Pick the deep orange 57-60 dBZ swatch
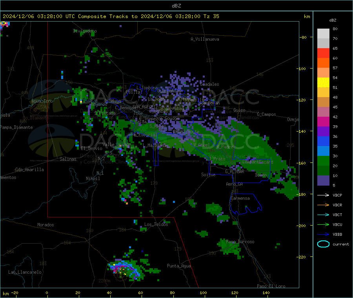The image size is (353, 298). 323,63
